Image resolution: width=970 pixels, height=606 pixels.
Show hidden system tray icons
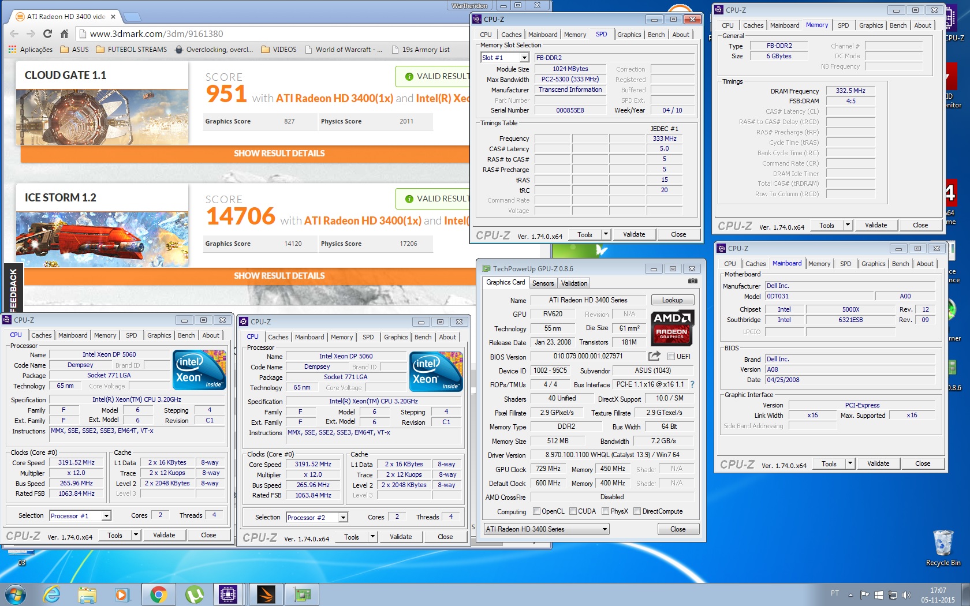(850, 594)
